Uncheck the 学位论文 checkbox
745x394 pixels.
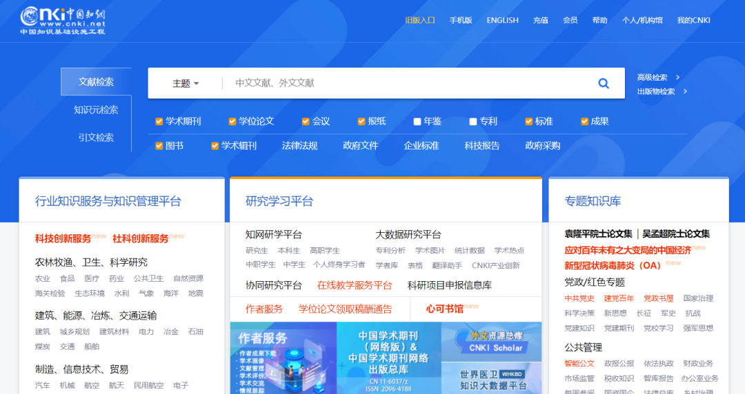[x=232, y=121]
